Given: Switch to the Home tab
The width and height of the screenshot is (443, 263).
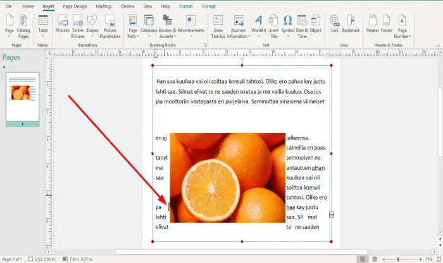Looking at the screenshot, I should click(x=28, y=6).
